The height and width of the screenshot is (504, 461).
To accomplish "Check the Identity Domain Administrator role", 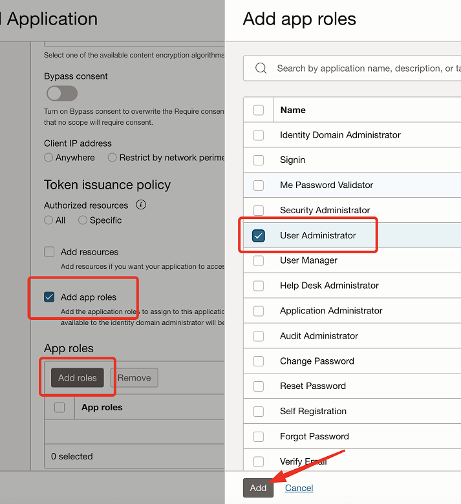I will click(259, 135).
